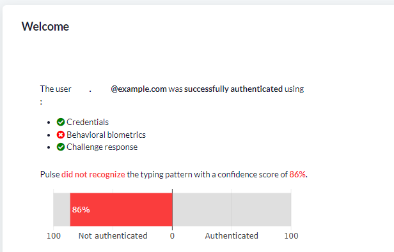
Task: Click the green check icon beside Challenge response
Action: point(61,147)
